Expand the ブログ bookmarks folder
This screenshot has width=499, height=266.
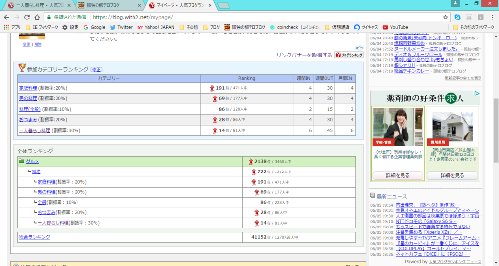[211, 27]
